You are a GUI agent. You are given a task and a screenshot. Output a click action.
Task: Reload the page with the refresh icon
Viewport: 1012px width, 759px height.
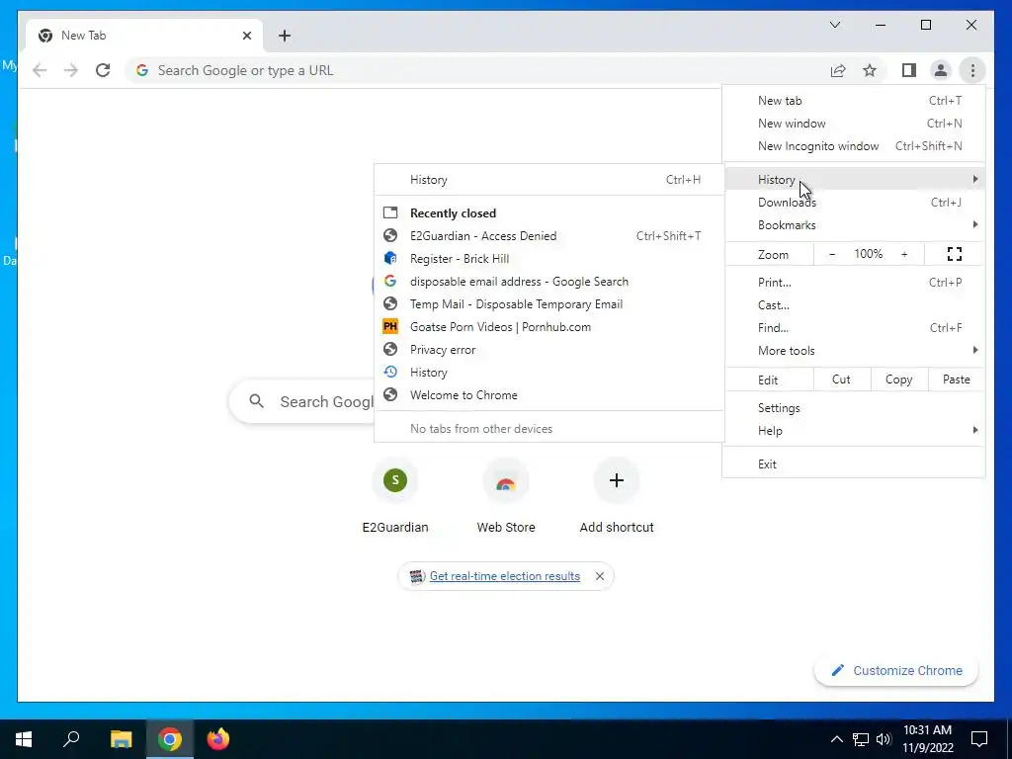point(103,70)
